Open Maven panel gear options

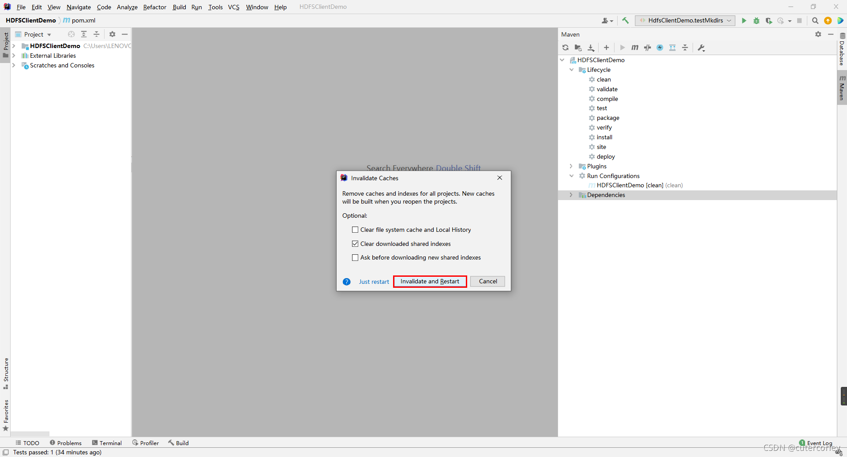(818, 34)
